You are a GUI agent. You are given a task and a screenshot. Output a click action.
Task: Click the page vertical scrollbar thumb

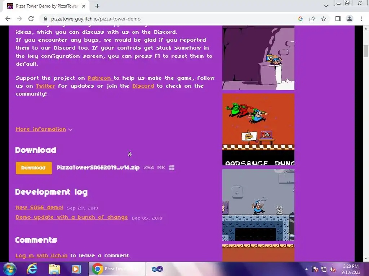pos(366,51)
